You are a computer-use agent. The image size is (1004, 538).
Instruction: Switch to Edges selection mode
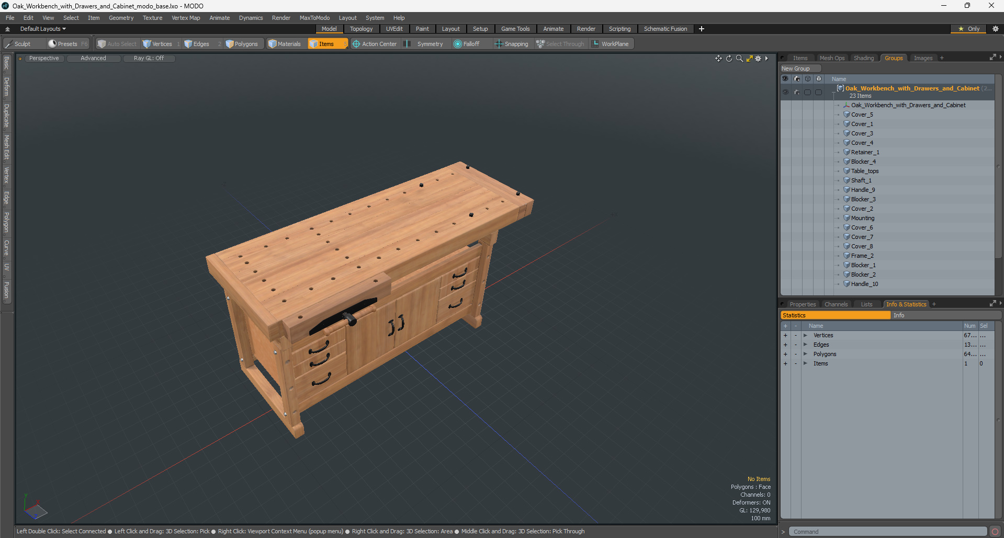click(201, 44)
